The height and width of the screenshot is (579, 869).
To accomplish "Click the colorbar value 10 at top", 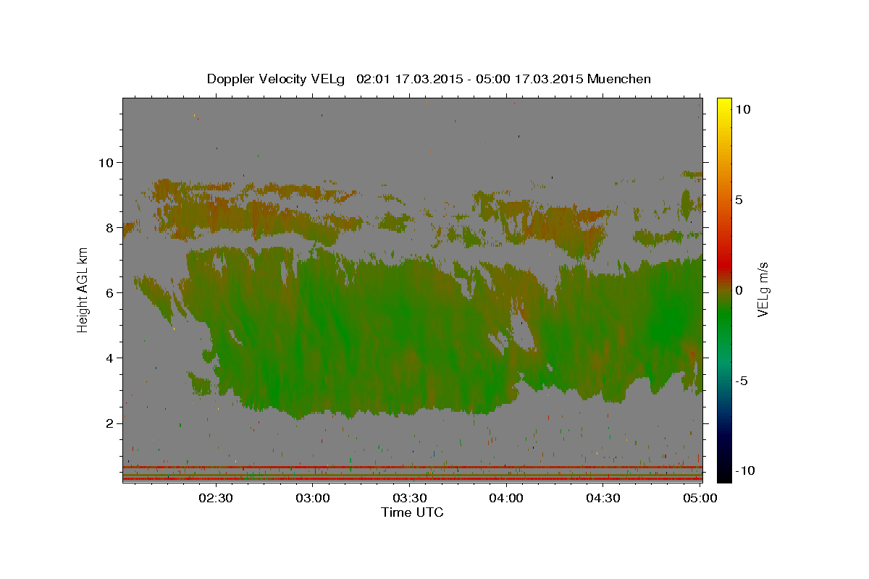I will [x=742, y=109].
